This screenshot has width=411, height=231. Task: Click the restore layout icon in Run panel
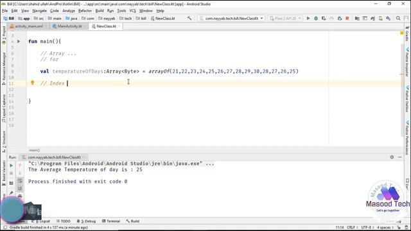12,183
